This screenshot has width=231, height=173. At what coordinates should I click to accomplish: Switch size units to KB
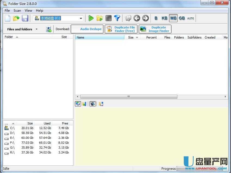(164, 18)
